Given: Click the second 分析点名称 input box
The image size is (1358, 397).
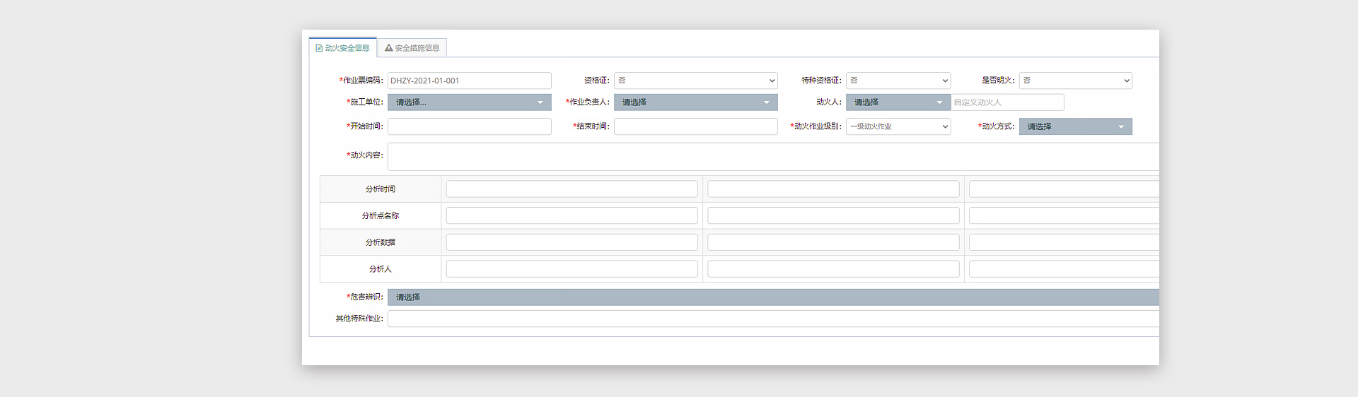Looking at the screenshot, I should [x=833, y=215].
